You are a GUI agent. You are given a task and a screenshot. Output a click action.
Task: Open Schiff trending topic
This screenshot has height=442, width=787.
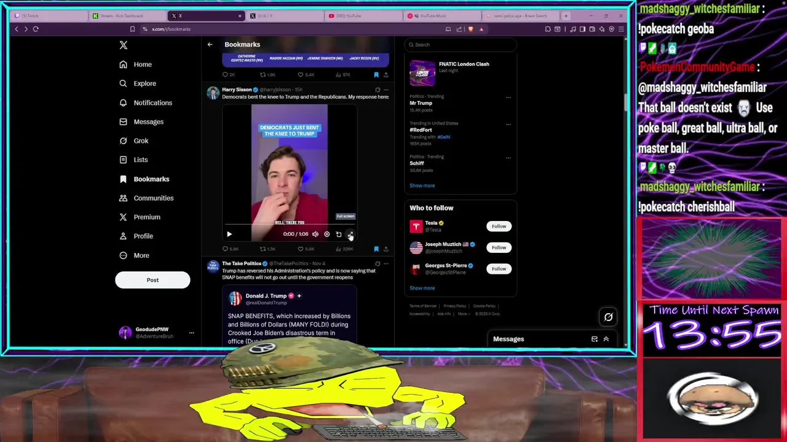coord(417,163)
